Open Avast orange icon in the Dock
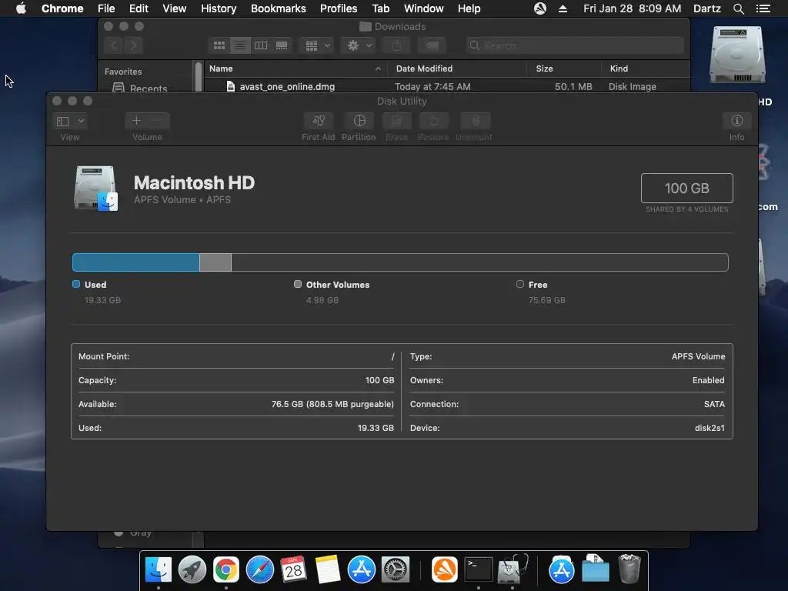Screen dimensions: 788x591 pos(444,569)
